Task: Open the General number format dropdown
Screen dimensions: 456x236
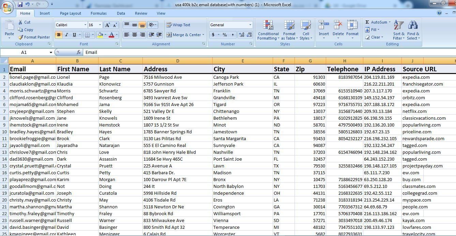Action: [x=250, y=25]
